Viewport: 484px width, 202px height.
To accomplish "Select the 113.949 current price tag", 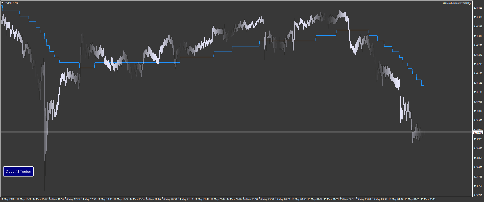I will (x=478, y=133).
